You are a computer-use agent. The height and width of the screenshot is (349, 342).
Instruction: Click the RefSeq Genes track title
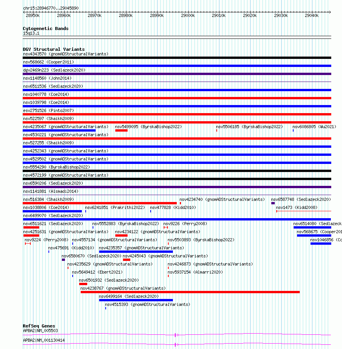coord(39,326)
